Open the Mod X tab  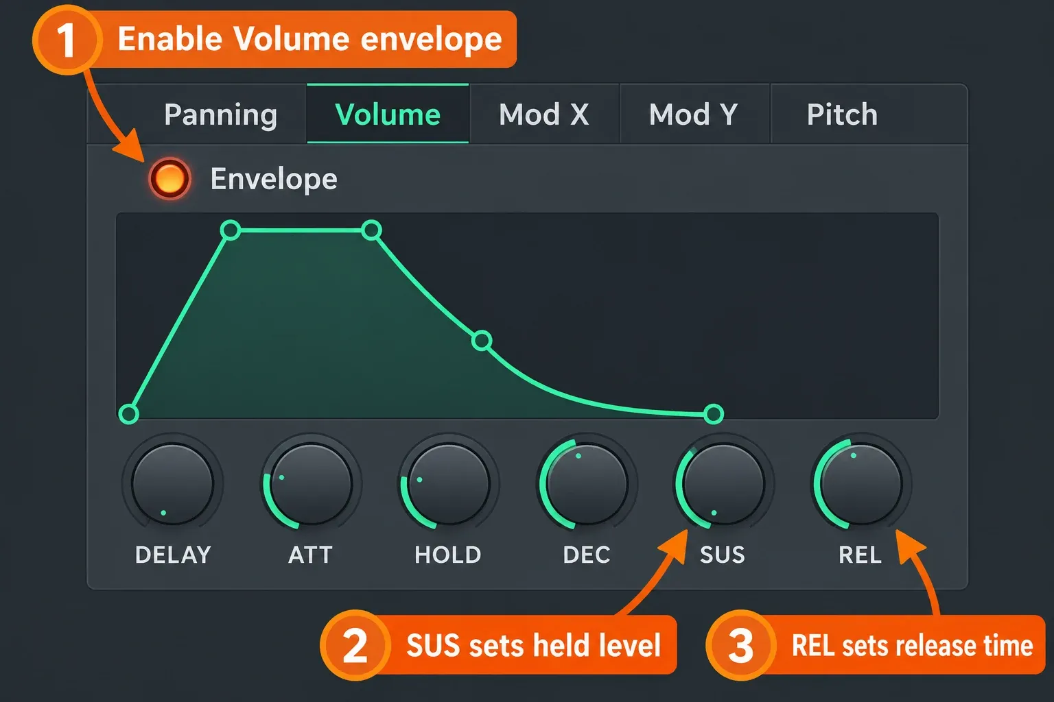[x=544, y=114]
